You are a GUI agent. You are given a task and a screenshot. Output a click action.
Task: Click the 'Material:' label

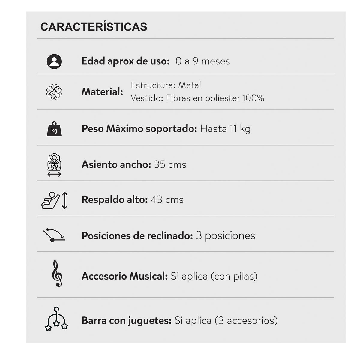[x=102, y=92]
